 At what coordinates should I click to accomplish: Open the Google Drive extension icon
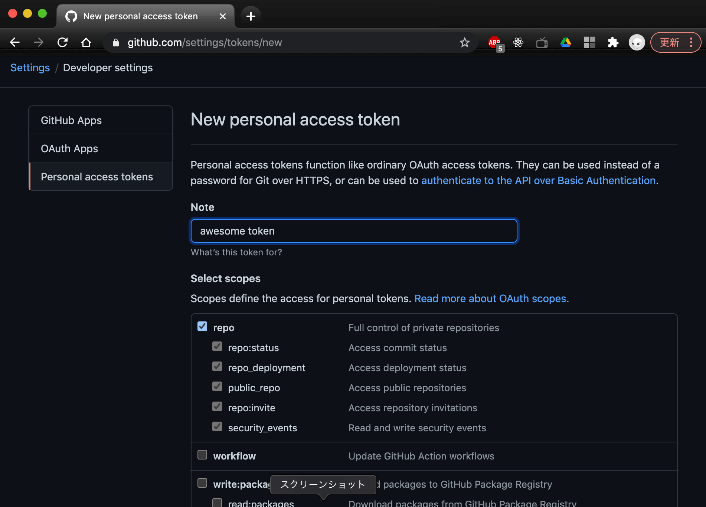click(x=566, y=42)
